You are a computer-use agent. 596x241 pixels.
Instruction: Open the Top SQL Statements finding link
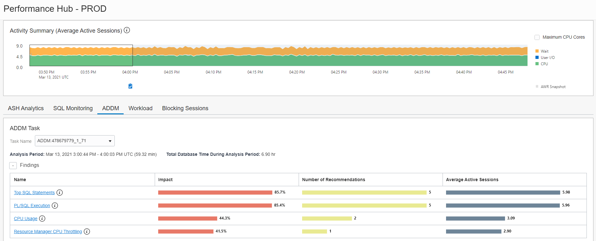coord(34,193)
